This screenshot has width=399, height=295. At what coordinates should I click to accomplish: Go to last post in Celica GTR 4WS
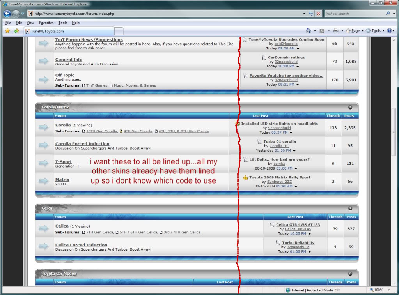pos(309,234)
